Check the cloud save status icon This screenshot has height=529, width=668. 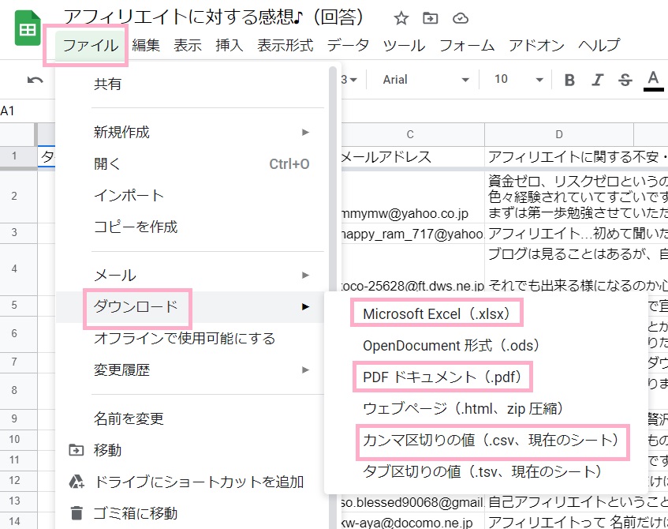click(460, 18)
